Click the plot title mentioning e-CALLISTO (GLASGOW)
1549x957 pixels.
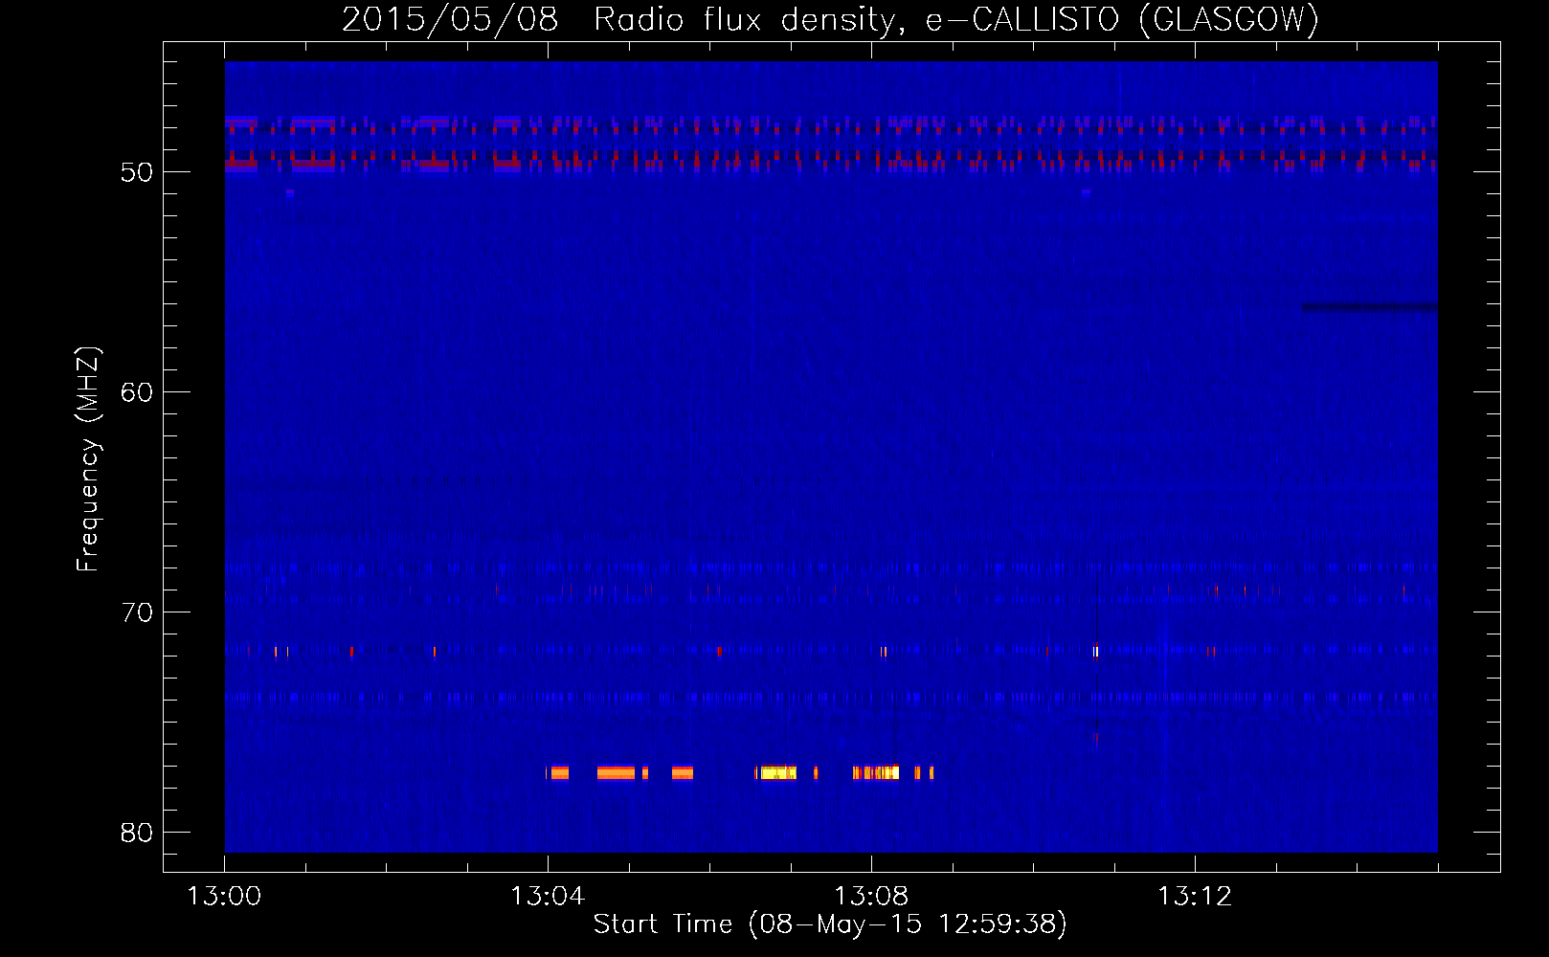coord(831,19)
